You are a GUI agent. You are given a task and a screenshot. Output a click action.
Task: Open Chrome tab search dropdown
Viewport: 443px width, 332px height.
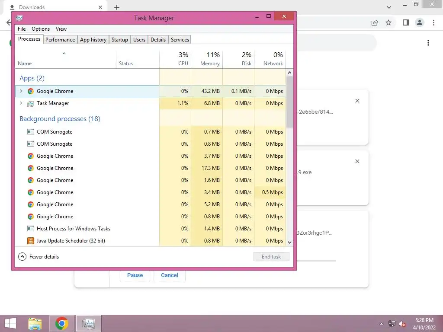(x=389, y=7)
